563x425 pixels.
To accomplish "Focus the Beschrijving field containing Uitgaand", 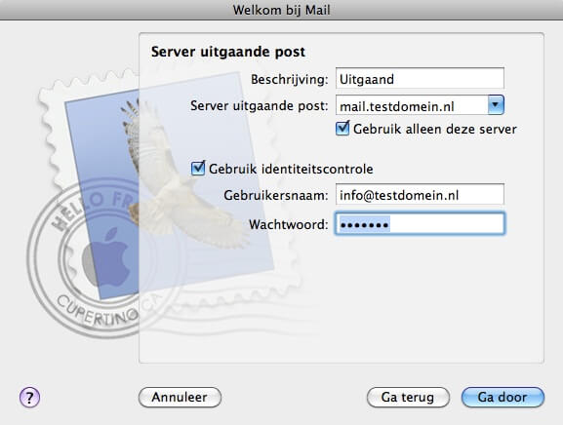I will point(420,78).
